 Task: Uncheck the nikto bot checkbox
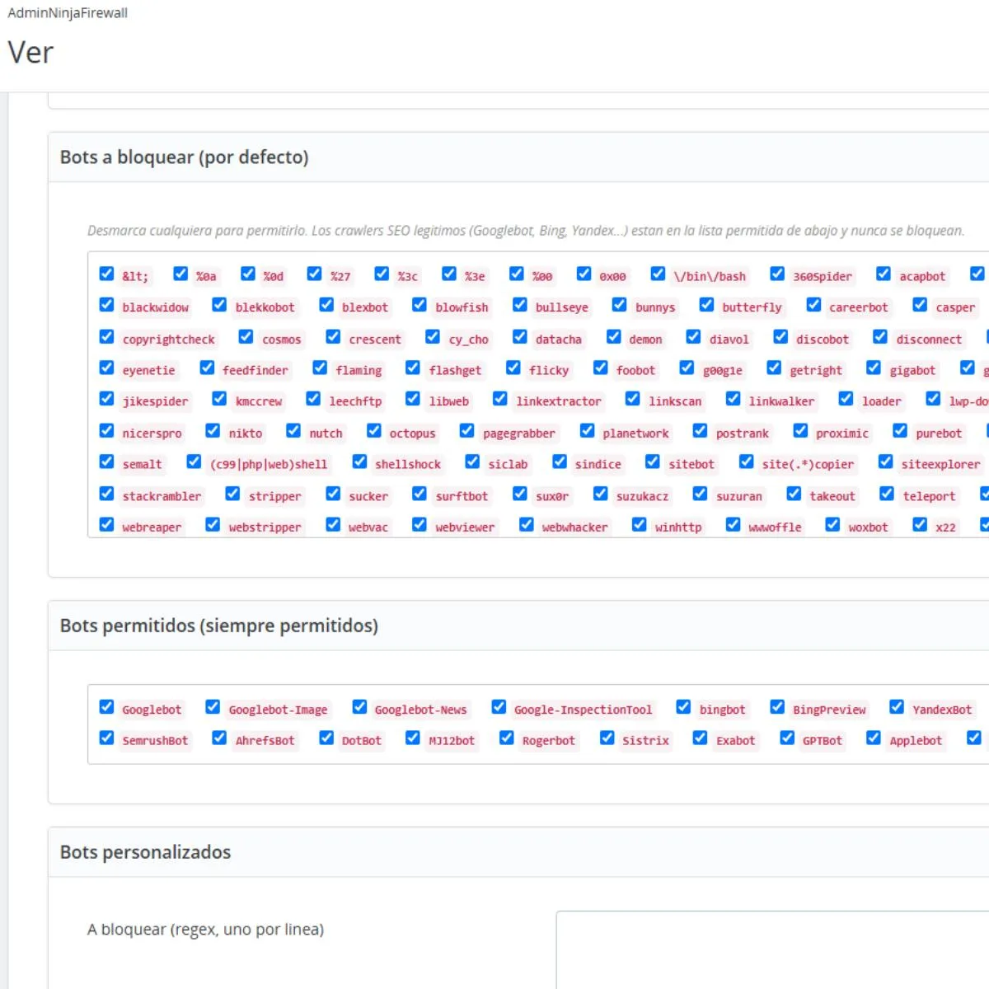click(x=213, y=431)
